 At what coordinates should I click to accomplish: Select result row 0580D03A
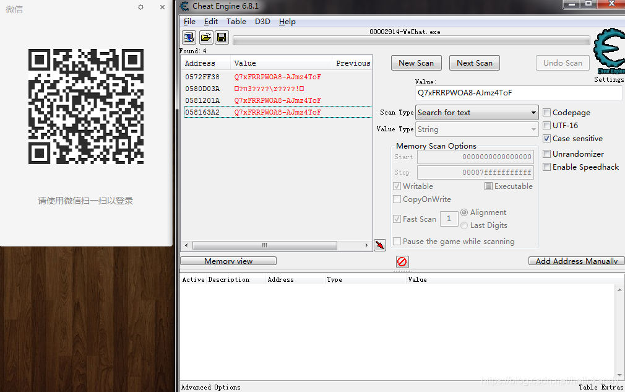tap(277, 89)
